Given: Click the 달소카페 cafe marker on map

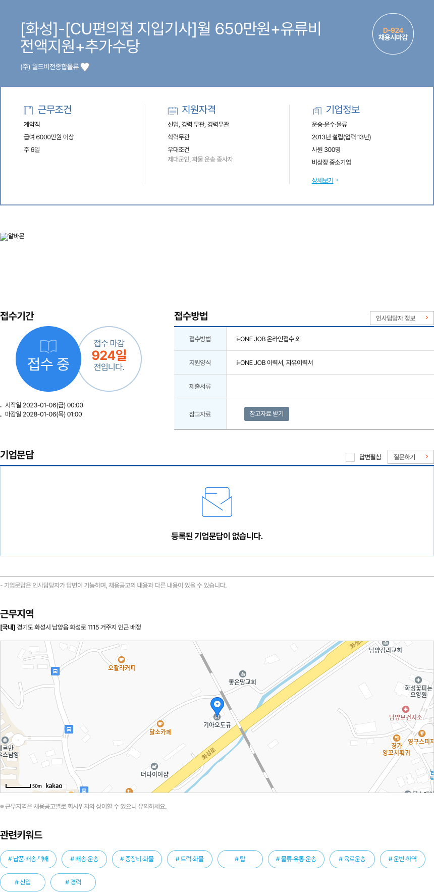Looking at the screenshot, I should tap(160, 724).
